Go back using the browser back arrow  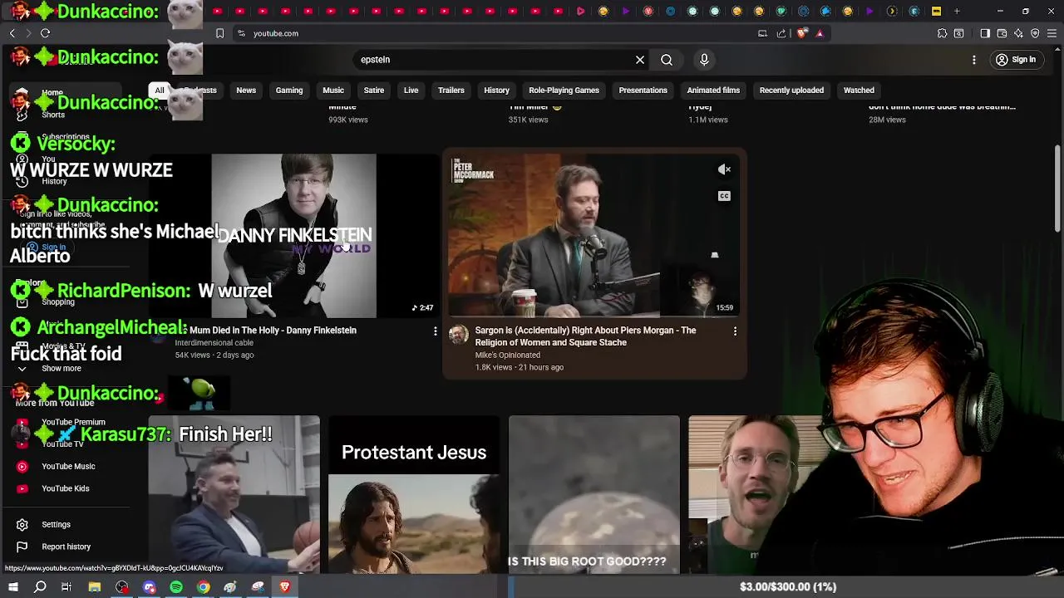pos(12,33)
